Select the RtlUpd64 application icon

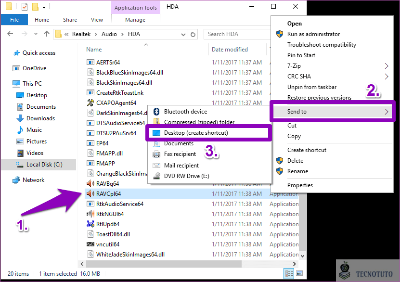[x=90, y=224]
